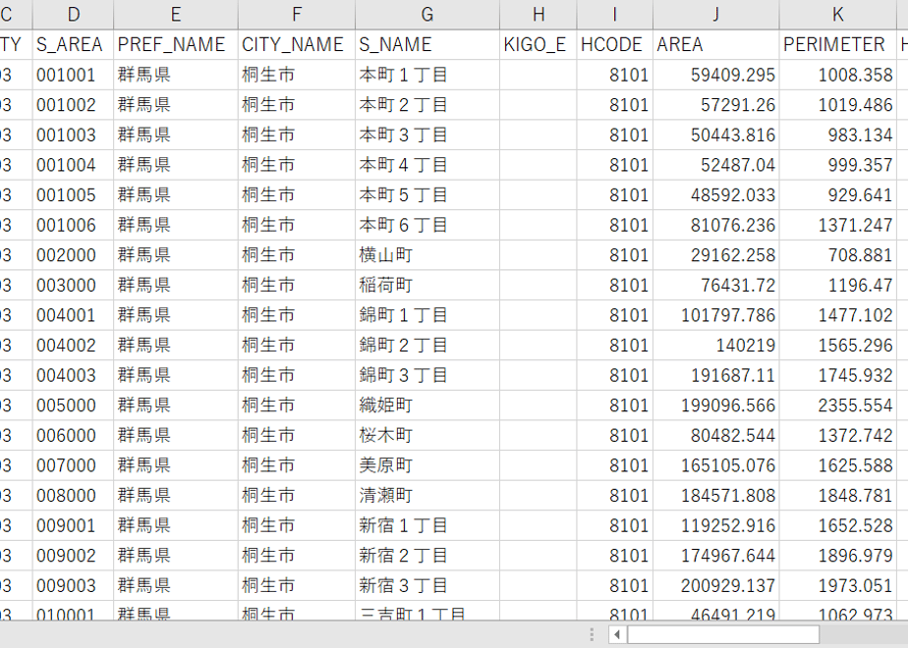Select cell containing 009003
908x648 pixels.
(73, 585)
